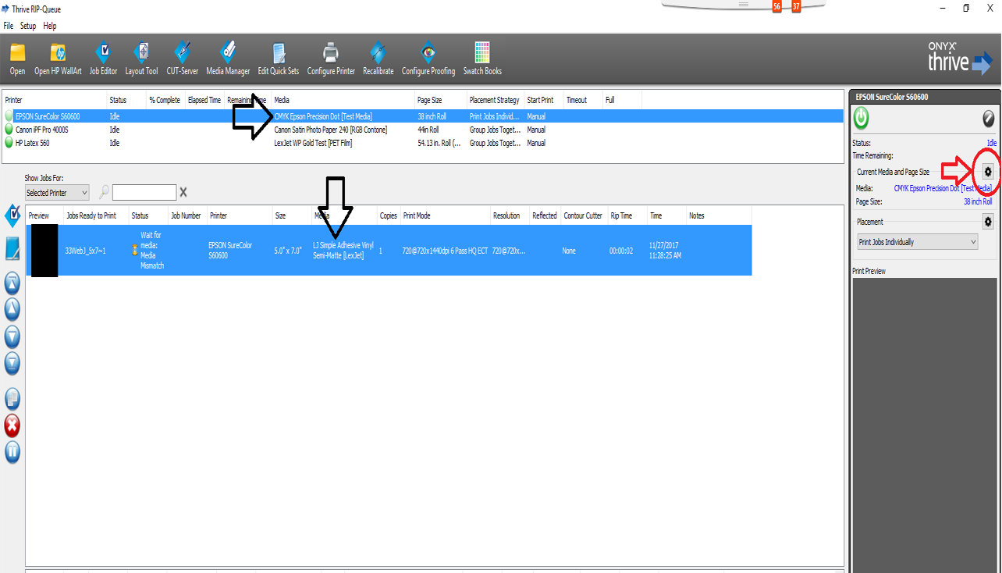Click the % Complete column header
Screen dimensions: 1002x573
pos(165,100)
